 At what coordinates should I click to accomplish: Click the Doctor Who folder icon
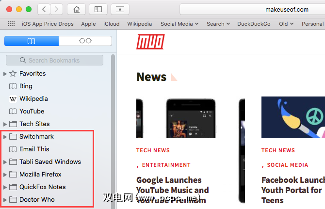pos(13,200)
